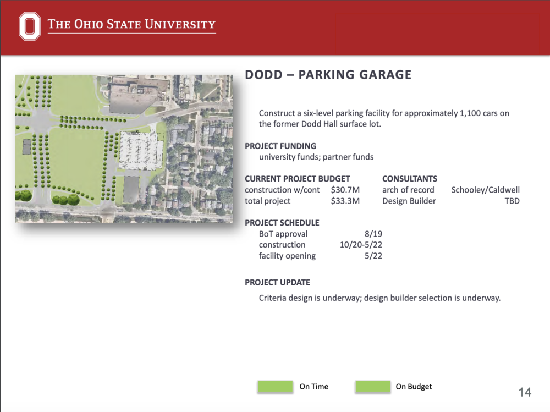Click the Schooley/Caldwell architect name
Viewport: 550px width, 412px height.
click(486, 190)
